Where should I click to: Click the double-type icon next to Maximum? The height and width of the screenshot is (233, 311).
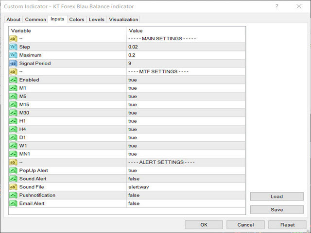[13, 55]
